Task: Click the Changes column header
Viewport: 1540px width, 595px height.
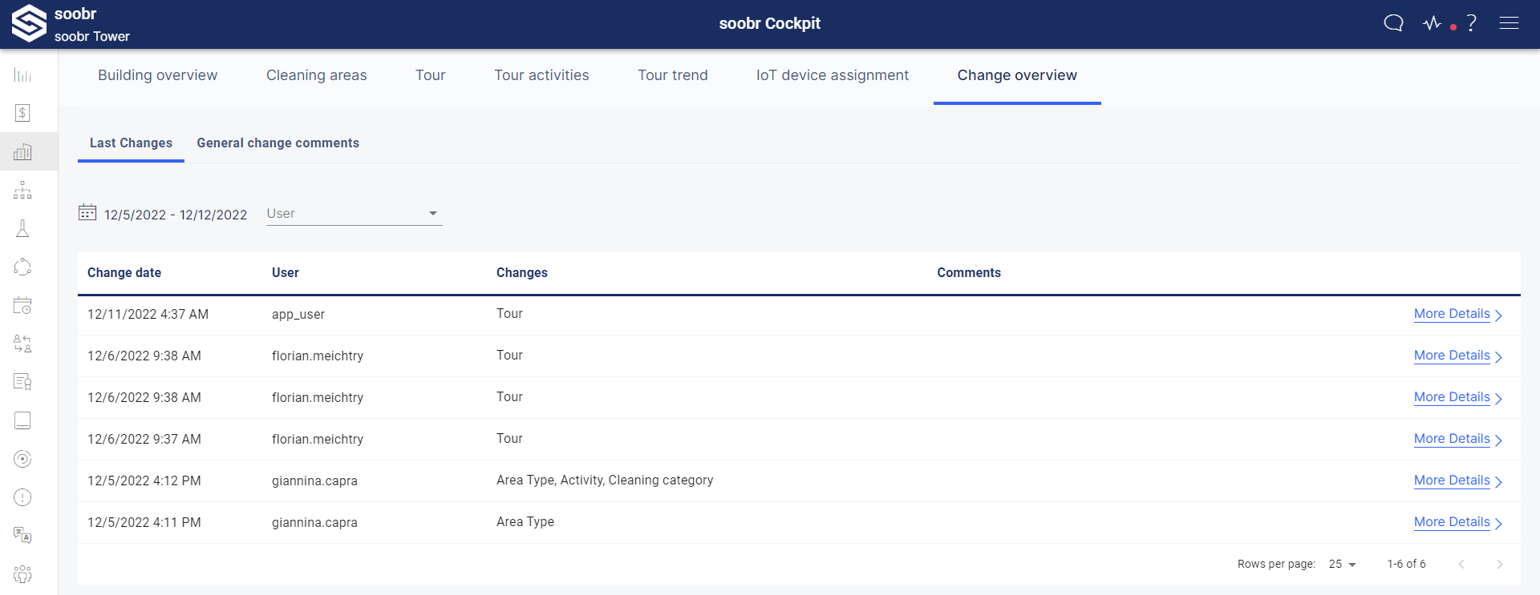Action: coord(522,273)
